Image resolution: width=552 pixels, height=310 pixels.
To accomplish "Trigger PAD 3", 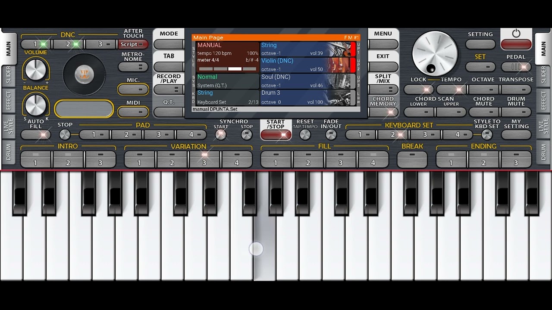I will 159,135.
